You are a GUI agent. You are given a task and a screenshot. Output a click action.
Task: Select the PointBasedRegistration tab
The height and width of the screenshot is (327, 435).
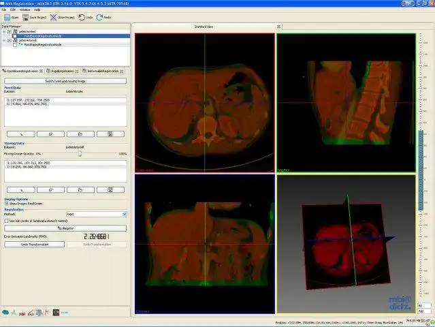[x=22, y=71]
